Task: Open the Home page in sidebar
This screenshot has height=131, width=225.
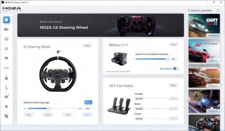Action: (6, 20)
